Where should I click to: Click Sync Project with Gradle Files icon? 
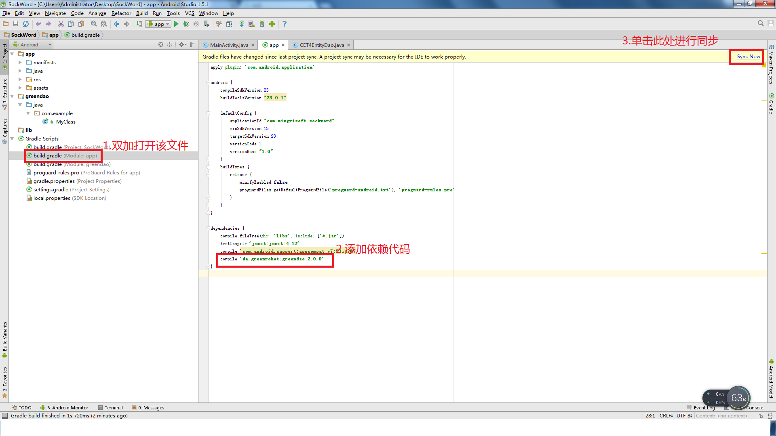click(242, 24)
